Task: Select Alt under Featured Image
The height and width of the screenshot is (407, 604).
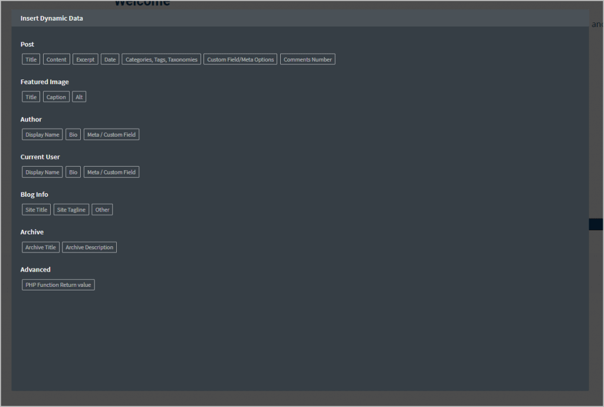Action: pyautogui.click(x=78, y=97)
